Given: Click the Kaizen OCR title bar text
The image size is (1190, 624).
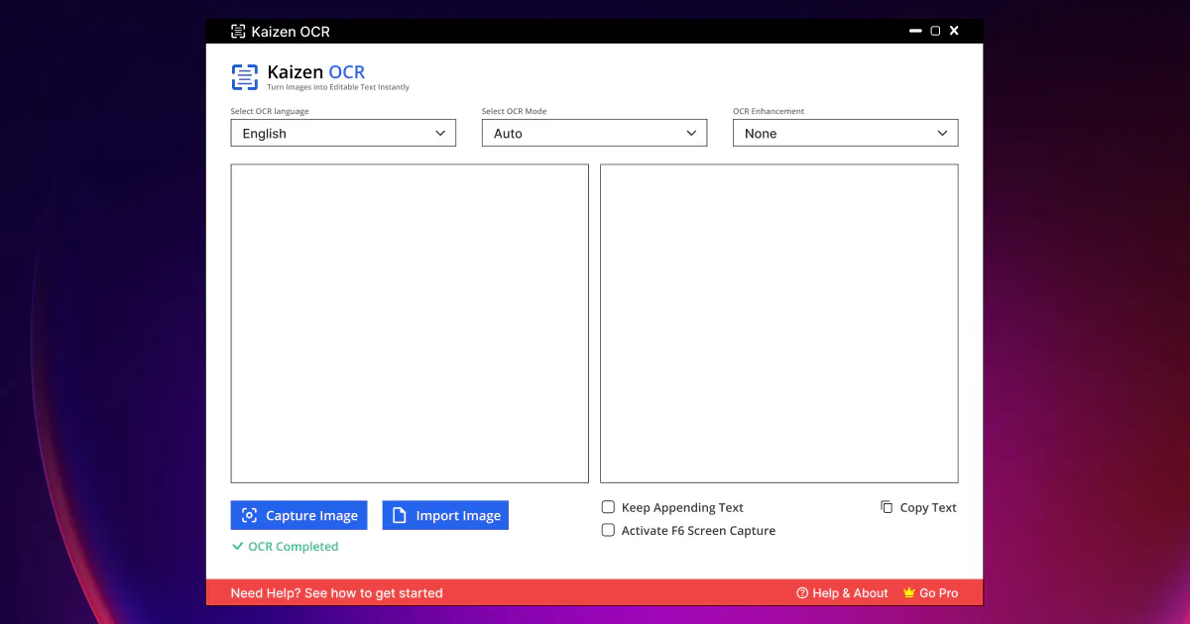Looking at the screenshot, I should (x=291, y=32).
